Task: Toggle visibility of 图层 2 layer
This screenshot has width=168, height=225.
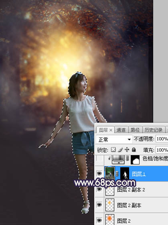Action: click(99, 220)
